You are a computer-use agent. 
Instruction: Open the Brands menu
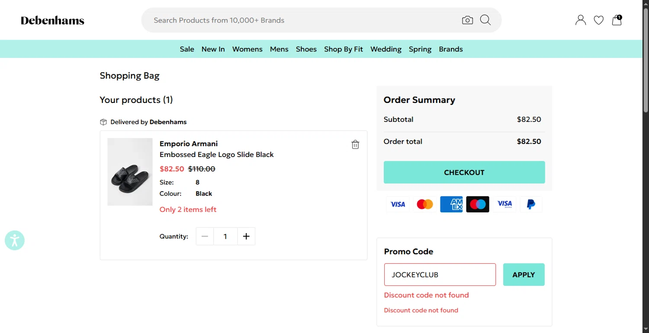pyautogui.click(x=451, y=49)
